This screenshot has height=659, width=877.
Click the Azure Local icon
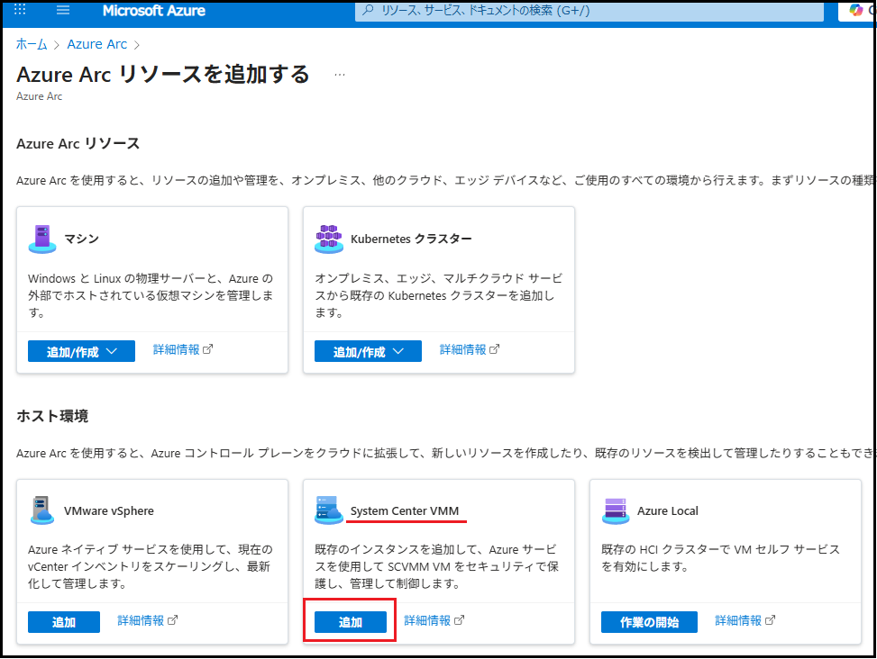[x=615, y=510]
